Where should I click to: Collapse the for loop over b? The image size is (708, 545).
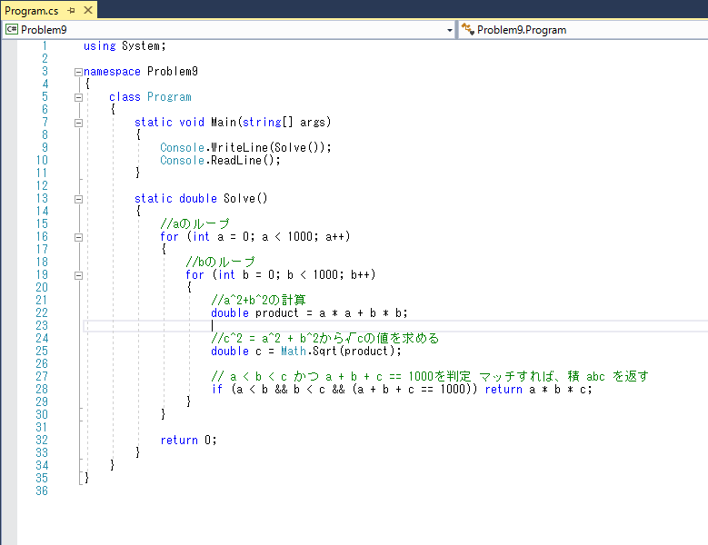point(78,275)
